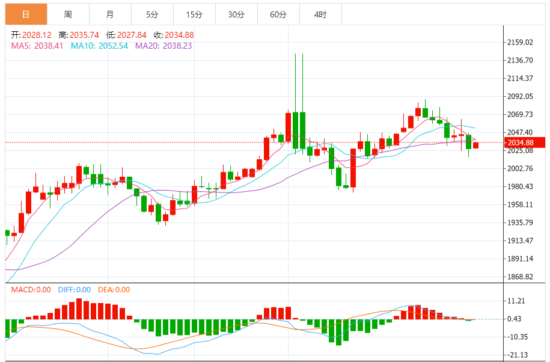The width and height of the screenshot is (550, 362).
Task: Click the DIFF:0.00 indicator label
Action: tap(75, 290)
